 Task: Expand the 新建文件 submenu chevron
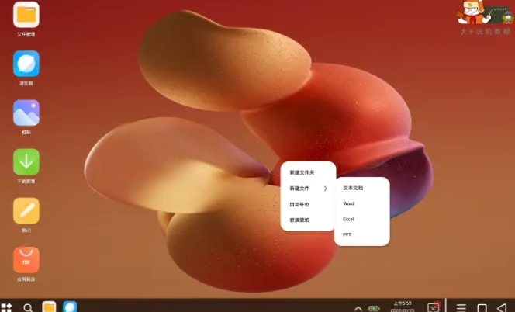325,189
